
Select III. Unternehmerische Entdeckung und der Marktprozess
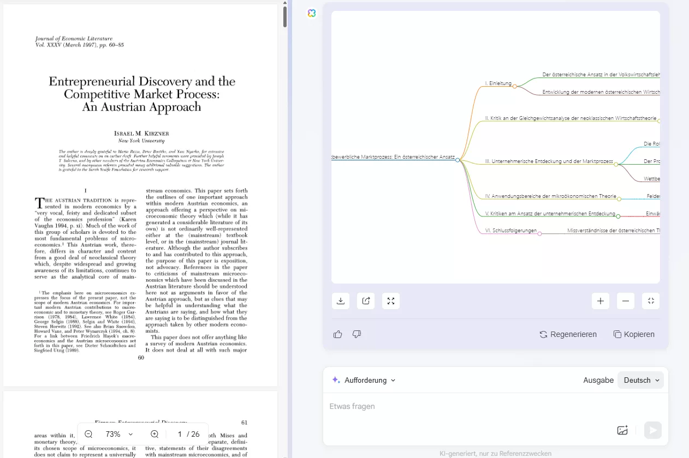pos(549,161)
